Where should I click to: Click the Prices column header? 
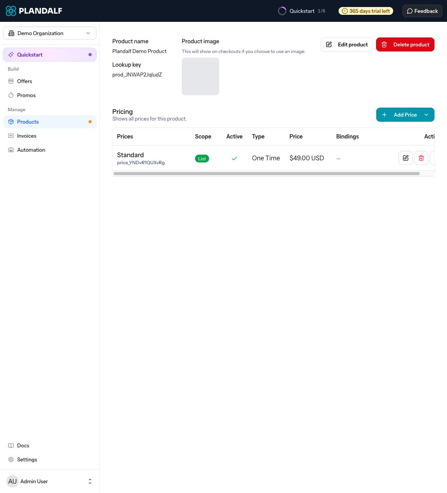(125, 137)
